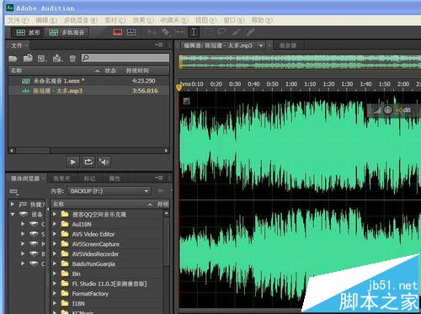Toggle the spectral pitch display icon
Viewport: 421px width, 314px height.
(x=131, y=32)
